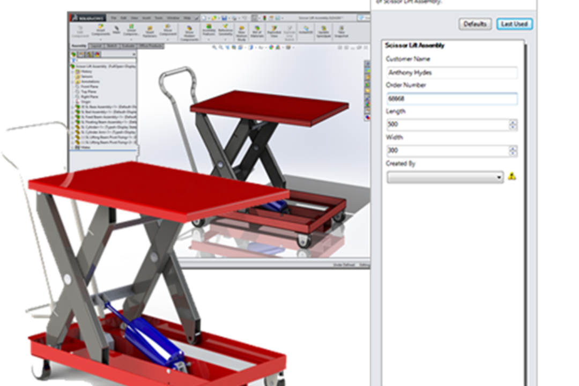This screenshot has width=579, height=386.
Task: Click the Open file icon
Action: [x=214, y=18]
